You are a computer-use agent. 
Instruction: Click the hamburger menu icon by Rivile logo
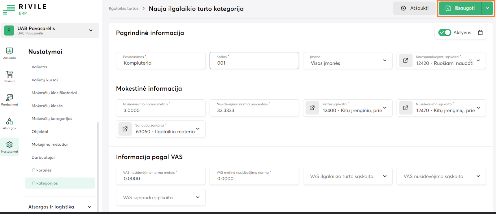[9, 10]
